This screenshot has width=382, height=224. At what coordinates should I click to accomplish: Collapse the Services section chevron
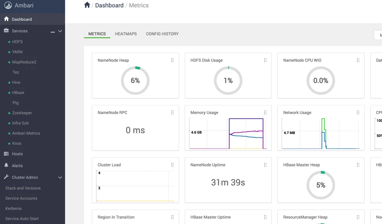[x=60, y=31]
